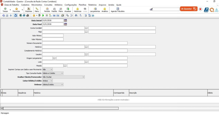Expand the Tipo Consulta Razão dropdown
The image size is (219, 117).
coord(53,73)
